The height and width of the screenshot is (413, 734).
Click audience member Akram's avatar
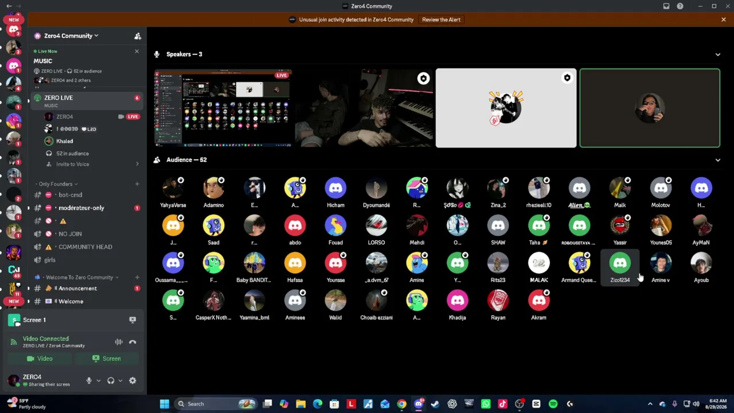point(538,301)
